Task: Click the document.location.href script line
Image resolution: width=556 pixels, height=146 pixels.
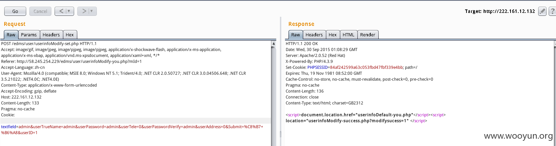Action: 365,115
